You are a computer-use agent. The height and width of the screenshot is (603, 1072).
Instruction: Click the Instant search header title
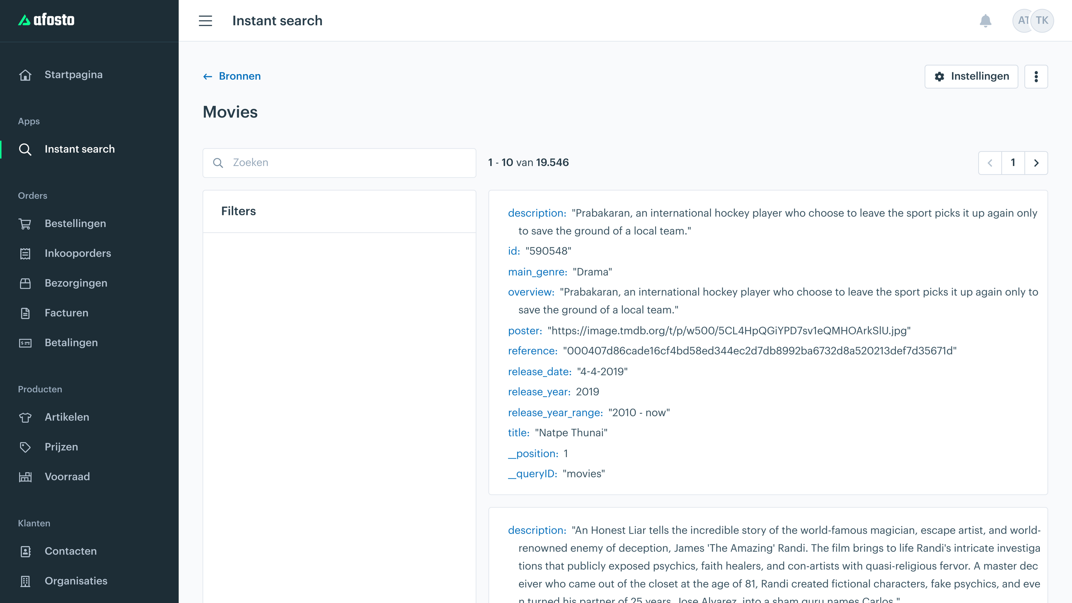coord(277,21)
